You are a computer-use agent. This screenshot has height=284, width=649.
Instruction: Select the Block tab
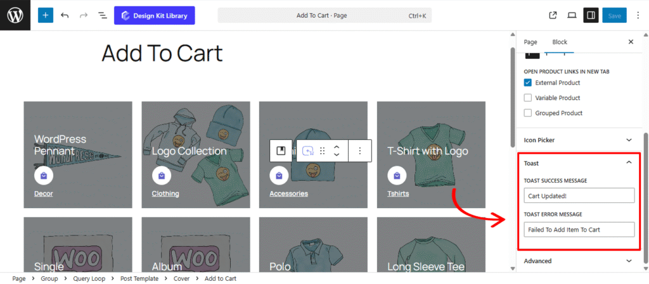pyautogui.click(x=560, y=42)
